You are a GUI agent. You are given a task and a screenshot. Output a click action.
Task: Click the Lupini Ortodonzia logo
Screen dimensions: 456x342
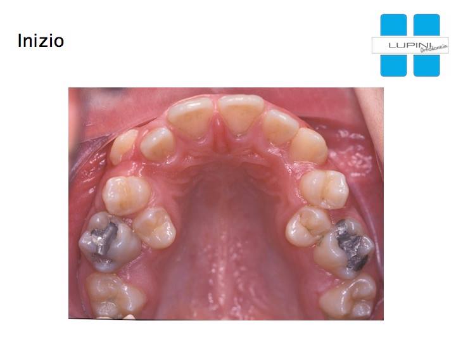click(x=410, y=45)
